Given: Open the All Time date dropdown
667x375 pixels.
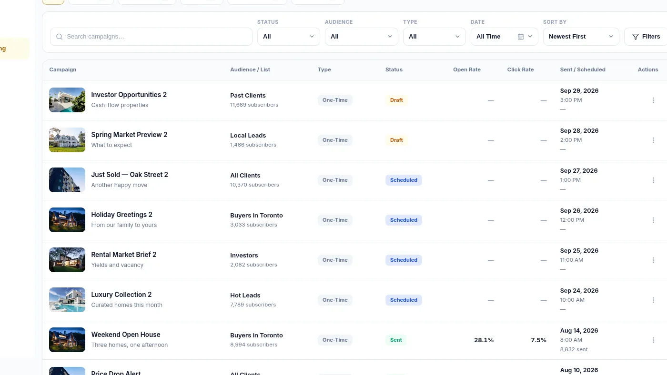Looking at the screenshot, I should click(x=505, y=37).
